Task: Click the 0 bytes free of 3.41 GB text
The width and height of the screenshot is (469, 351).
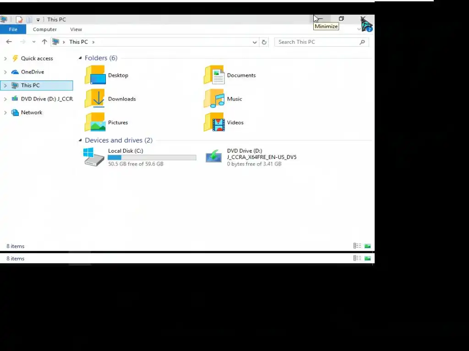Action: pyautogui.click(x=254, y=164)
